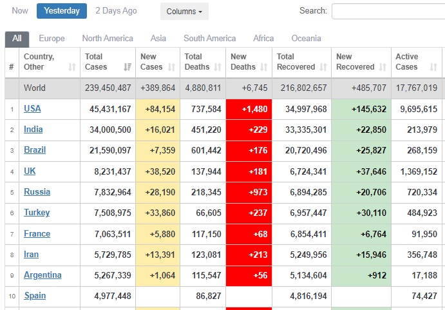Select the Yesterday button
The width and height of the screenshot is (445, 310).
(62, 11)
